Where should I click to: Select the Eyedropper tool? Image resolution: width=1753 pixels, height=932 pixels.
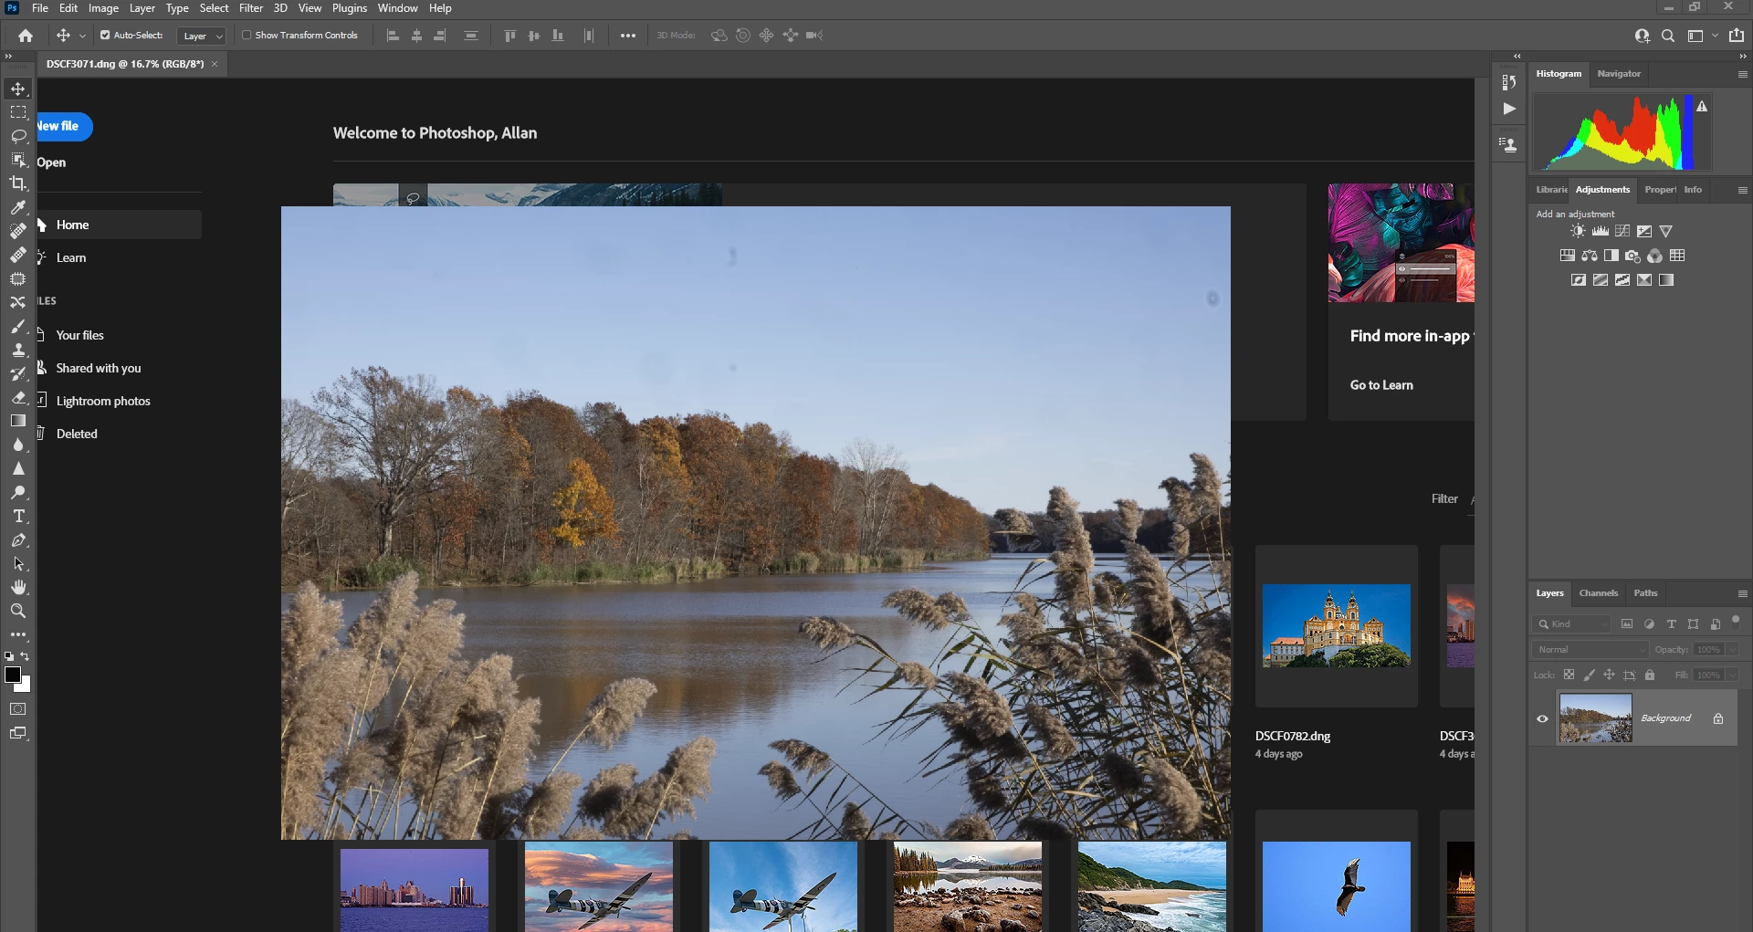click(x=18, y=207)
